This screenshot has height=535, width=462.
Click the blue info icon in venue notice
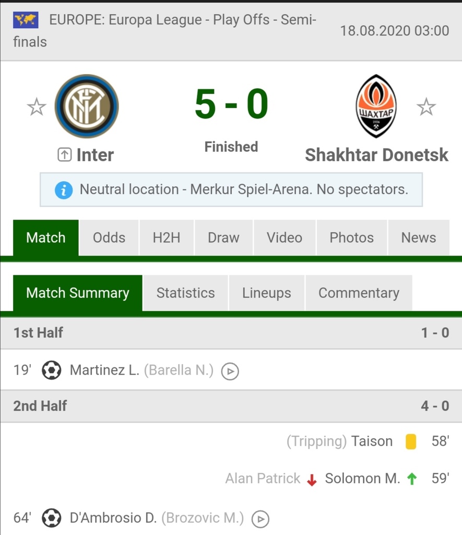[x=64, y=190]
